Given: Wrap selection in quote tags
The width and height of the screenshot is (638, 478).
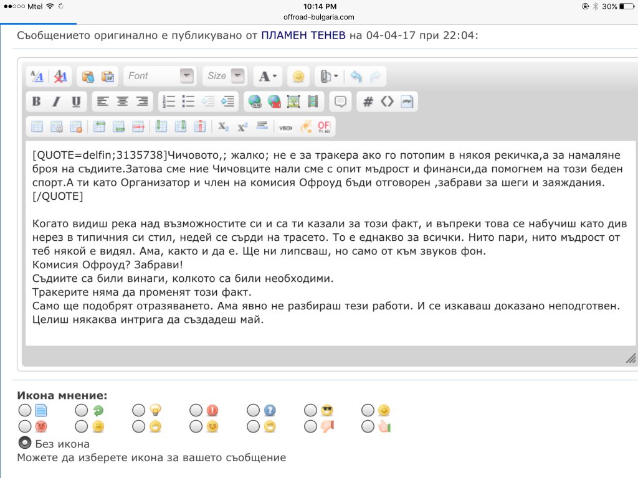Looking at the screenshot, I should (x=340, y=101).
